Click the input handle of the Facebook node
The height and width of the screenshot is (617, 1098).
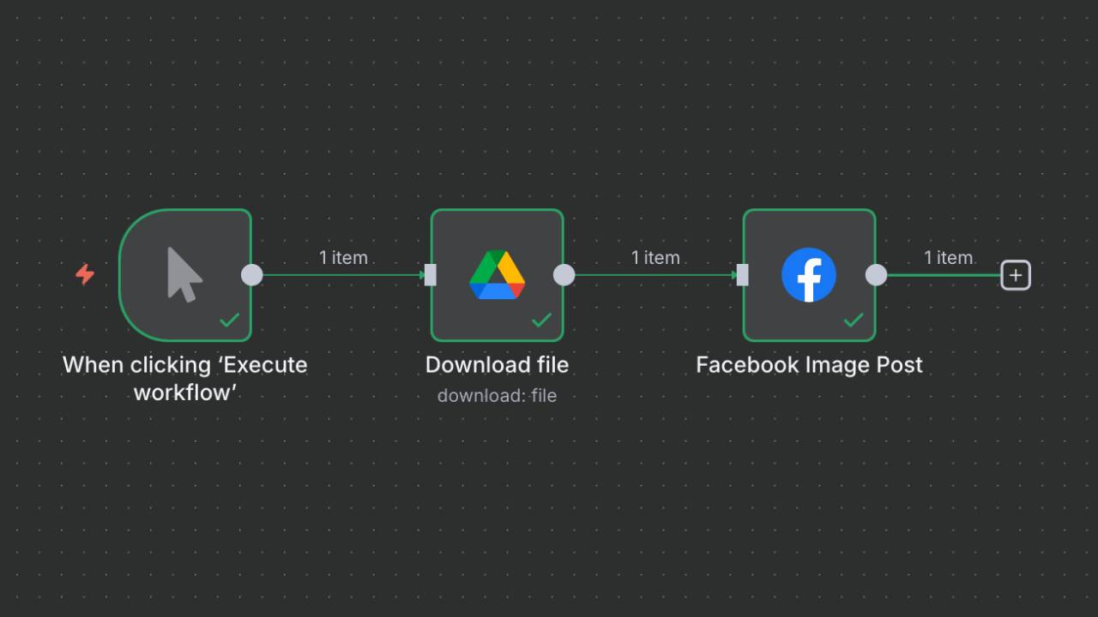743,275
